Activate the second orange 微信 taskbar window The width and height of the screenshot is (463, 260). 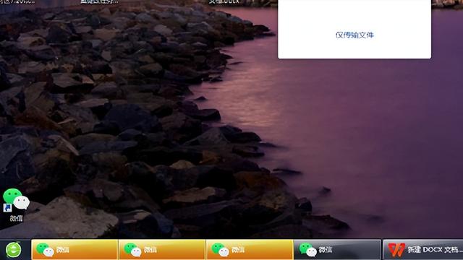(162, 250)
